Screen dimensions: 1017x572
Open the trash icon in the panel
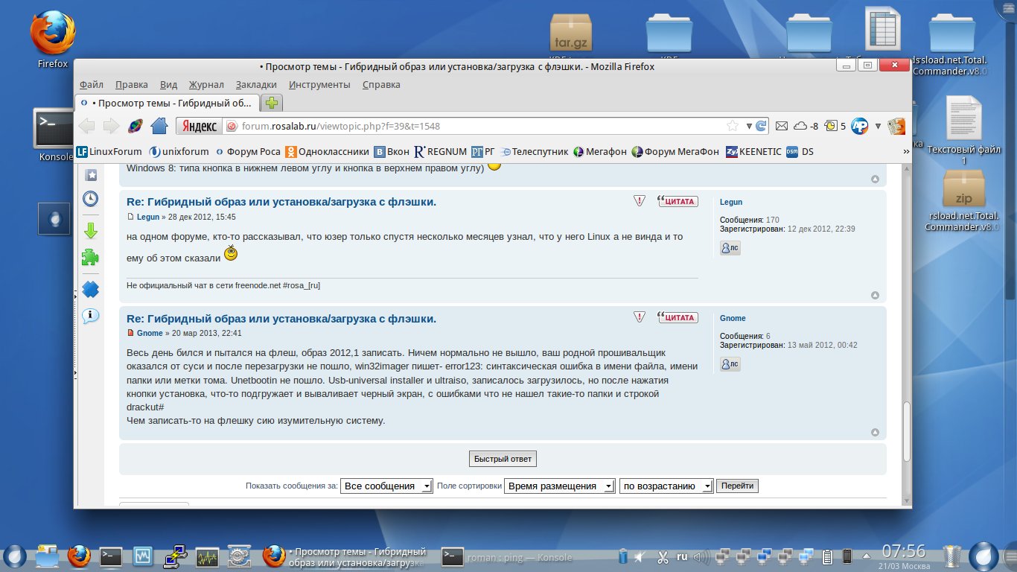952,556
